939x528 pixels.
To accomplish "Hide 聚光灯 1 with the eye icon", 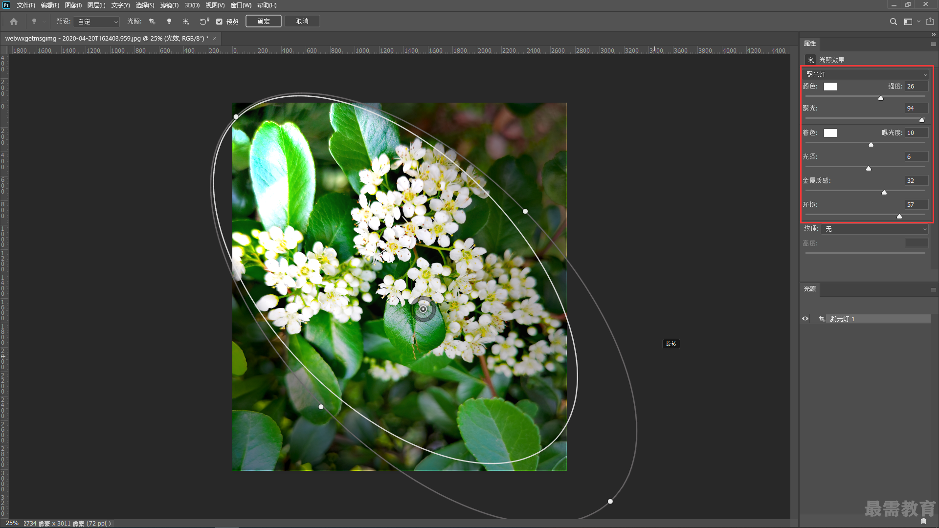I will pos(805,319).
